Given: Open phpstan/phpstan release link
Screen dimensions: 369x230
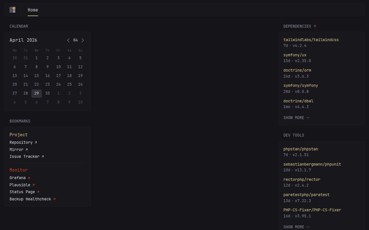Looking at the screenshot, I should click(301, 149).
